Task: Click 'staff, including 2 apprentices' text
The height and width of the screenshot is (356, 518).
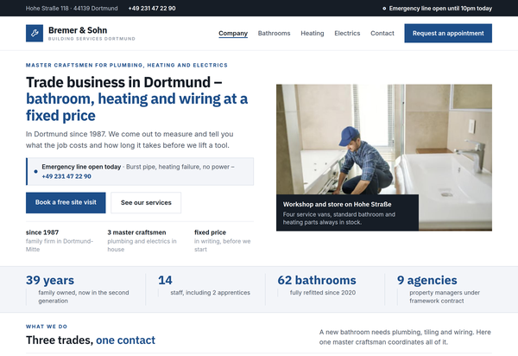Action: tap(210, 293)
